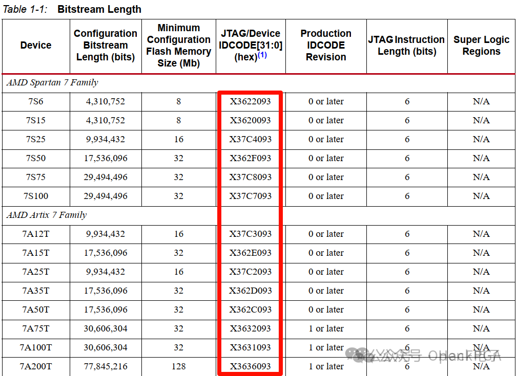Select the 7S15 device cell
Screen dimensions: 517x376
[x=35, y=120]
